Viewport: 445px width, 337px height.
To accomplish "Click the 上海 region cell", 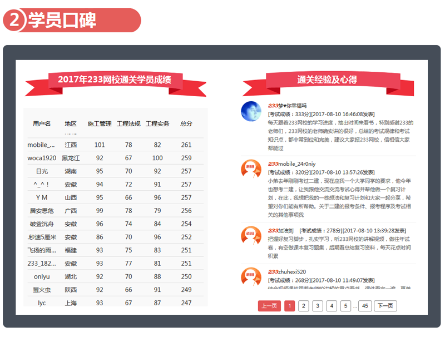I will (71, 303).
